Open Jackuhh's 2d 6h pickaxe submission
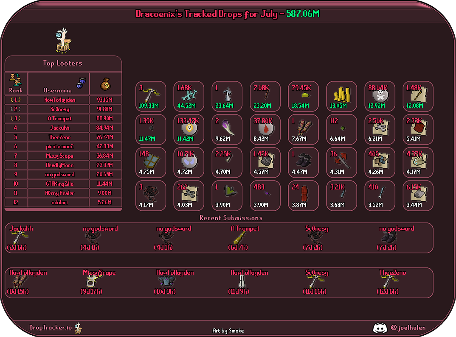This screenshot has height=337, width=456. [x=20, y=238]
